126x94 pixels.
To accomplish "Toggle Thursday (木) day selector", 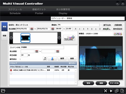I will [x=88, y=29].
